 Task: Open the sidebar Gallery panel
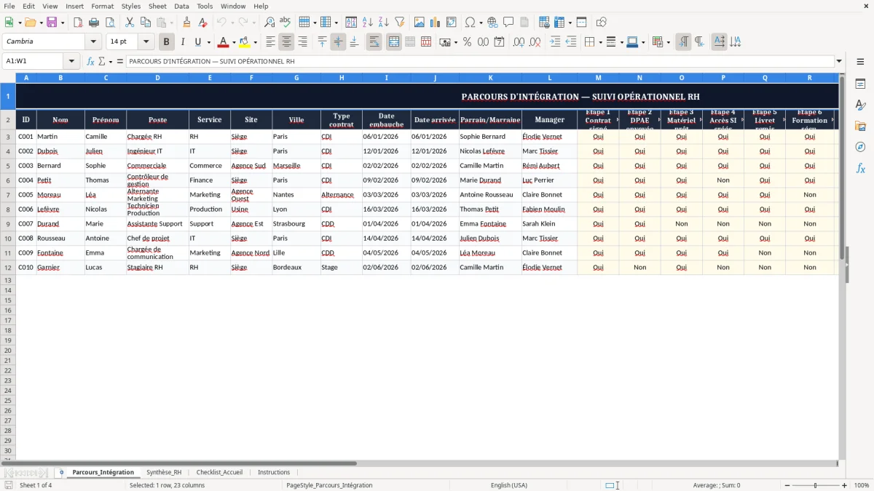coord(860,127)
